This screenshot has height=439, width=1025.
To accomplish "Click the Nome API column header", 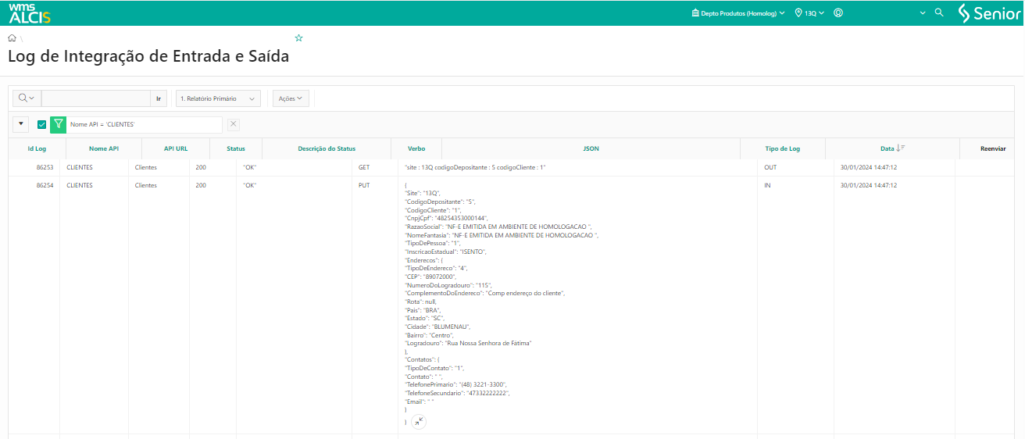I will coord(104,148).
